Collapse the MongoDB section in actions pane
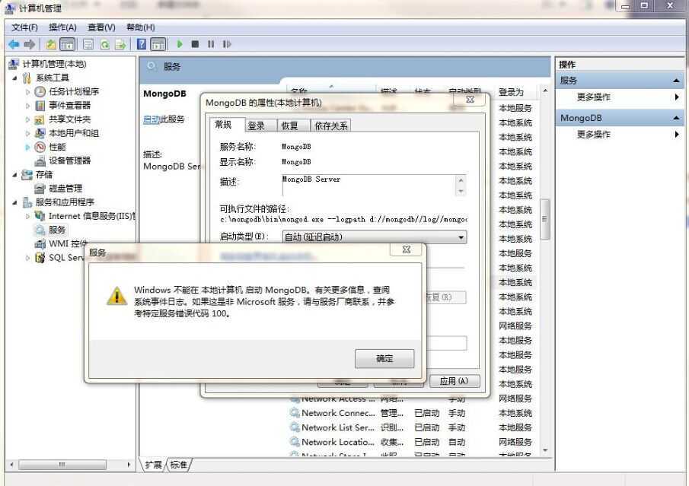 pos(676,118)
